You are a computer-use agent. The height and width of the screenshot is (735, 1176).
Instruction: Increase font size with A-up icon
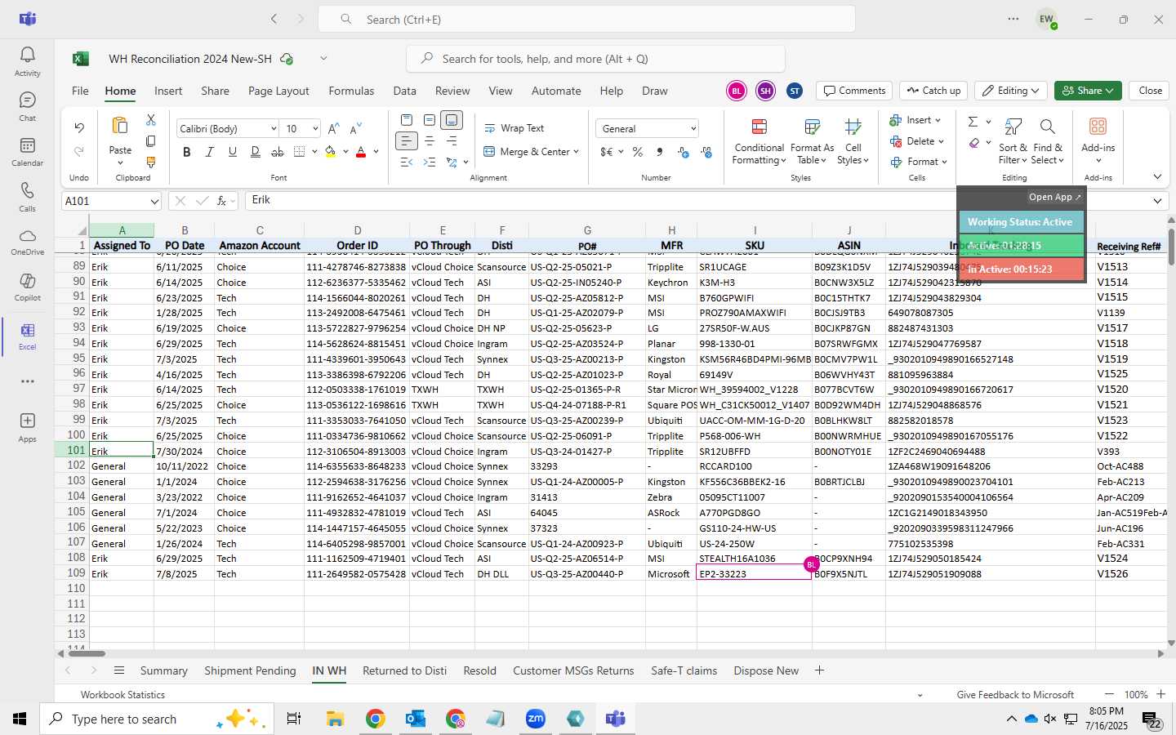point(333,129)
